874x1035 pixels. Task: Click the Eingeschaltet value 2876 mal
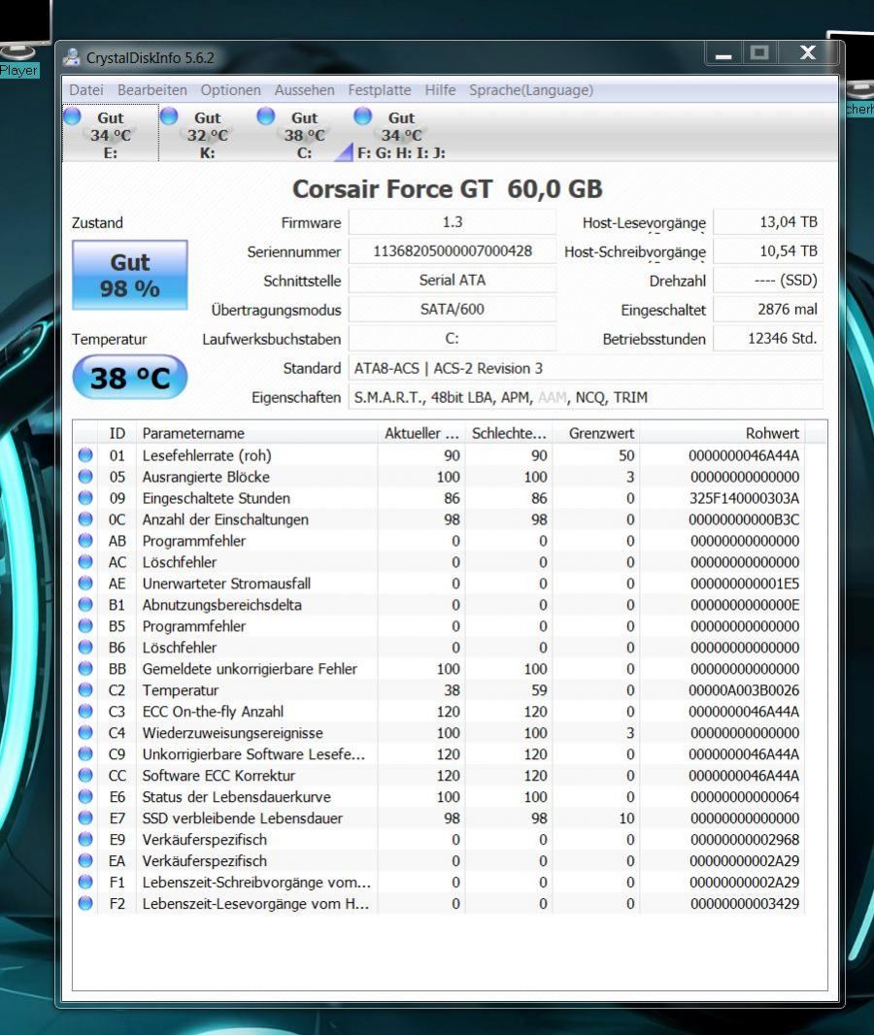[768, 309]
